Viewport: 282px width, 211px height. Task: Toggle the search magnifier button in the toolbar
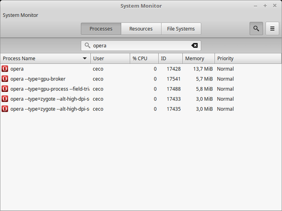pos(256,29)
